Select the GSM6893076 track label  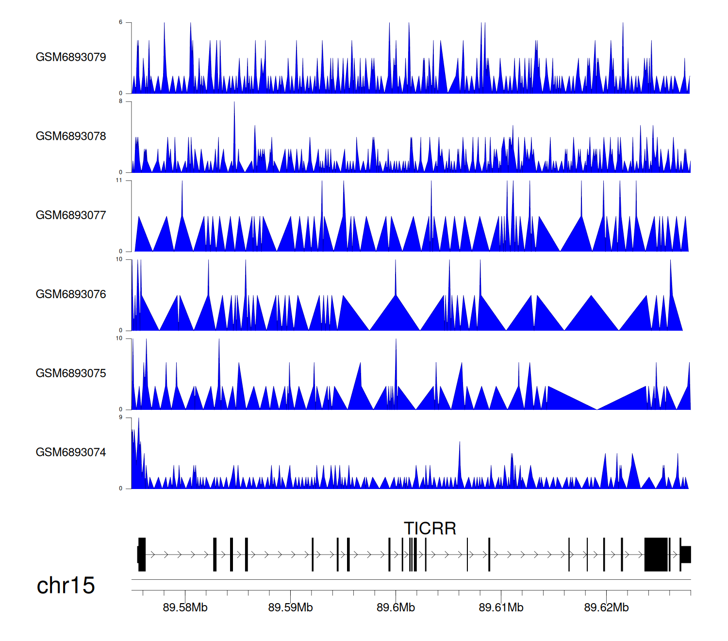pyautogui.click(x=71, y=294)
